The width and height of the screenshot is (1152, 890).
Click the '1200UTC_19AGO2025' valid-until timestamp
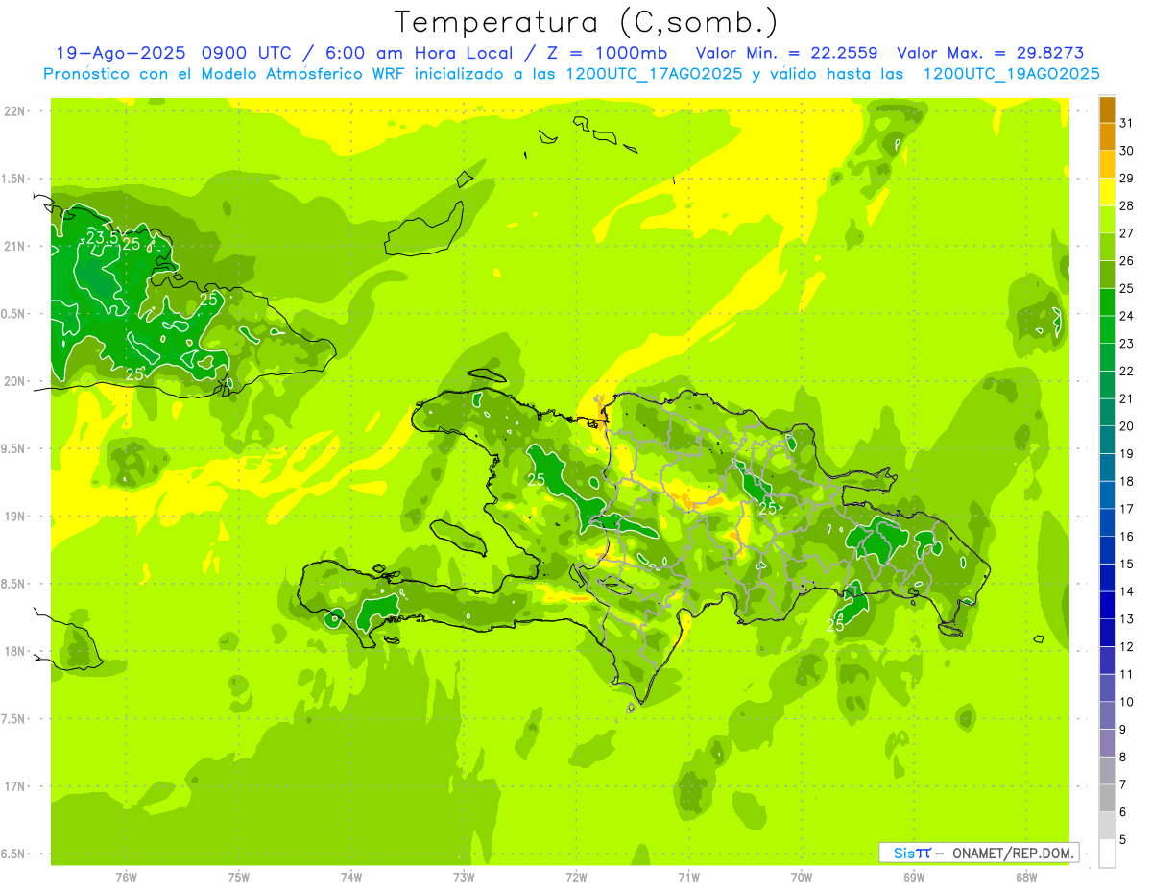(x=1011, y=74)
